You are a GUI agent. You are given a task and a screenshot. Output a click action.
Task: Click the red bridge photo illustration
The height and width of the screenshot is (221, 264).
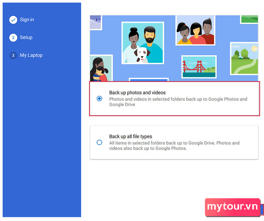point(199,67)
